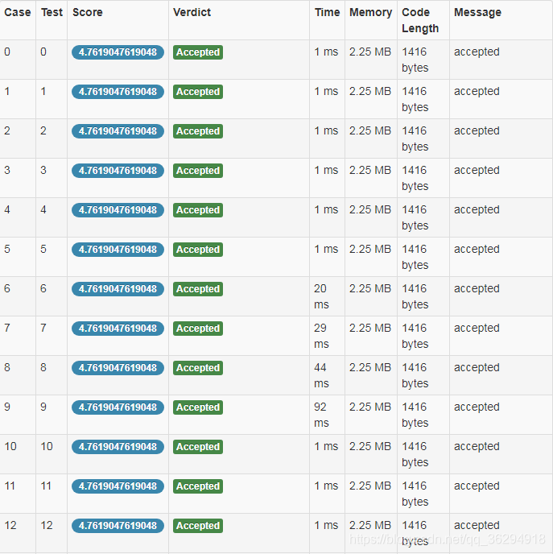
Task: Click the score badge for case 0
Action: pyautogui.click(x=118, y=52)
